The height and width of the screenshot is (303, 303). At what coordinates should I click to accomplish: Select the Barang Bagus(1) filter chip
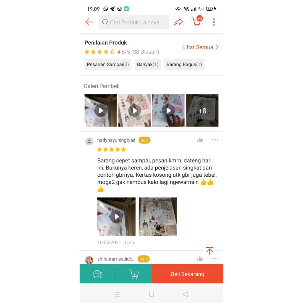pyautogui.click(x=184, y=64)
